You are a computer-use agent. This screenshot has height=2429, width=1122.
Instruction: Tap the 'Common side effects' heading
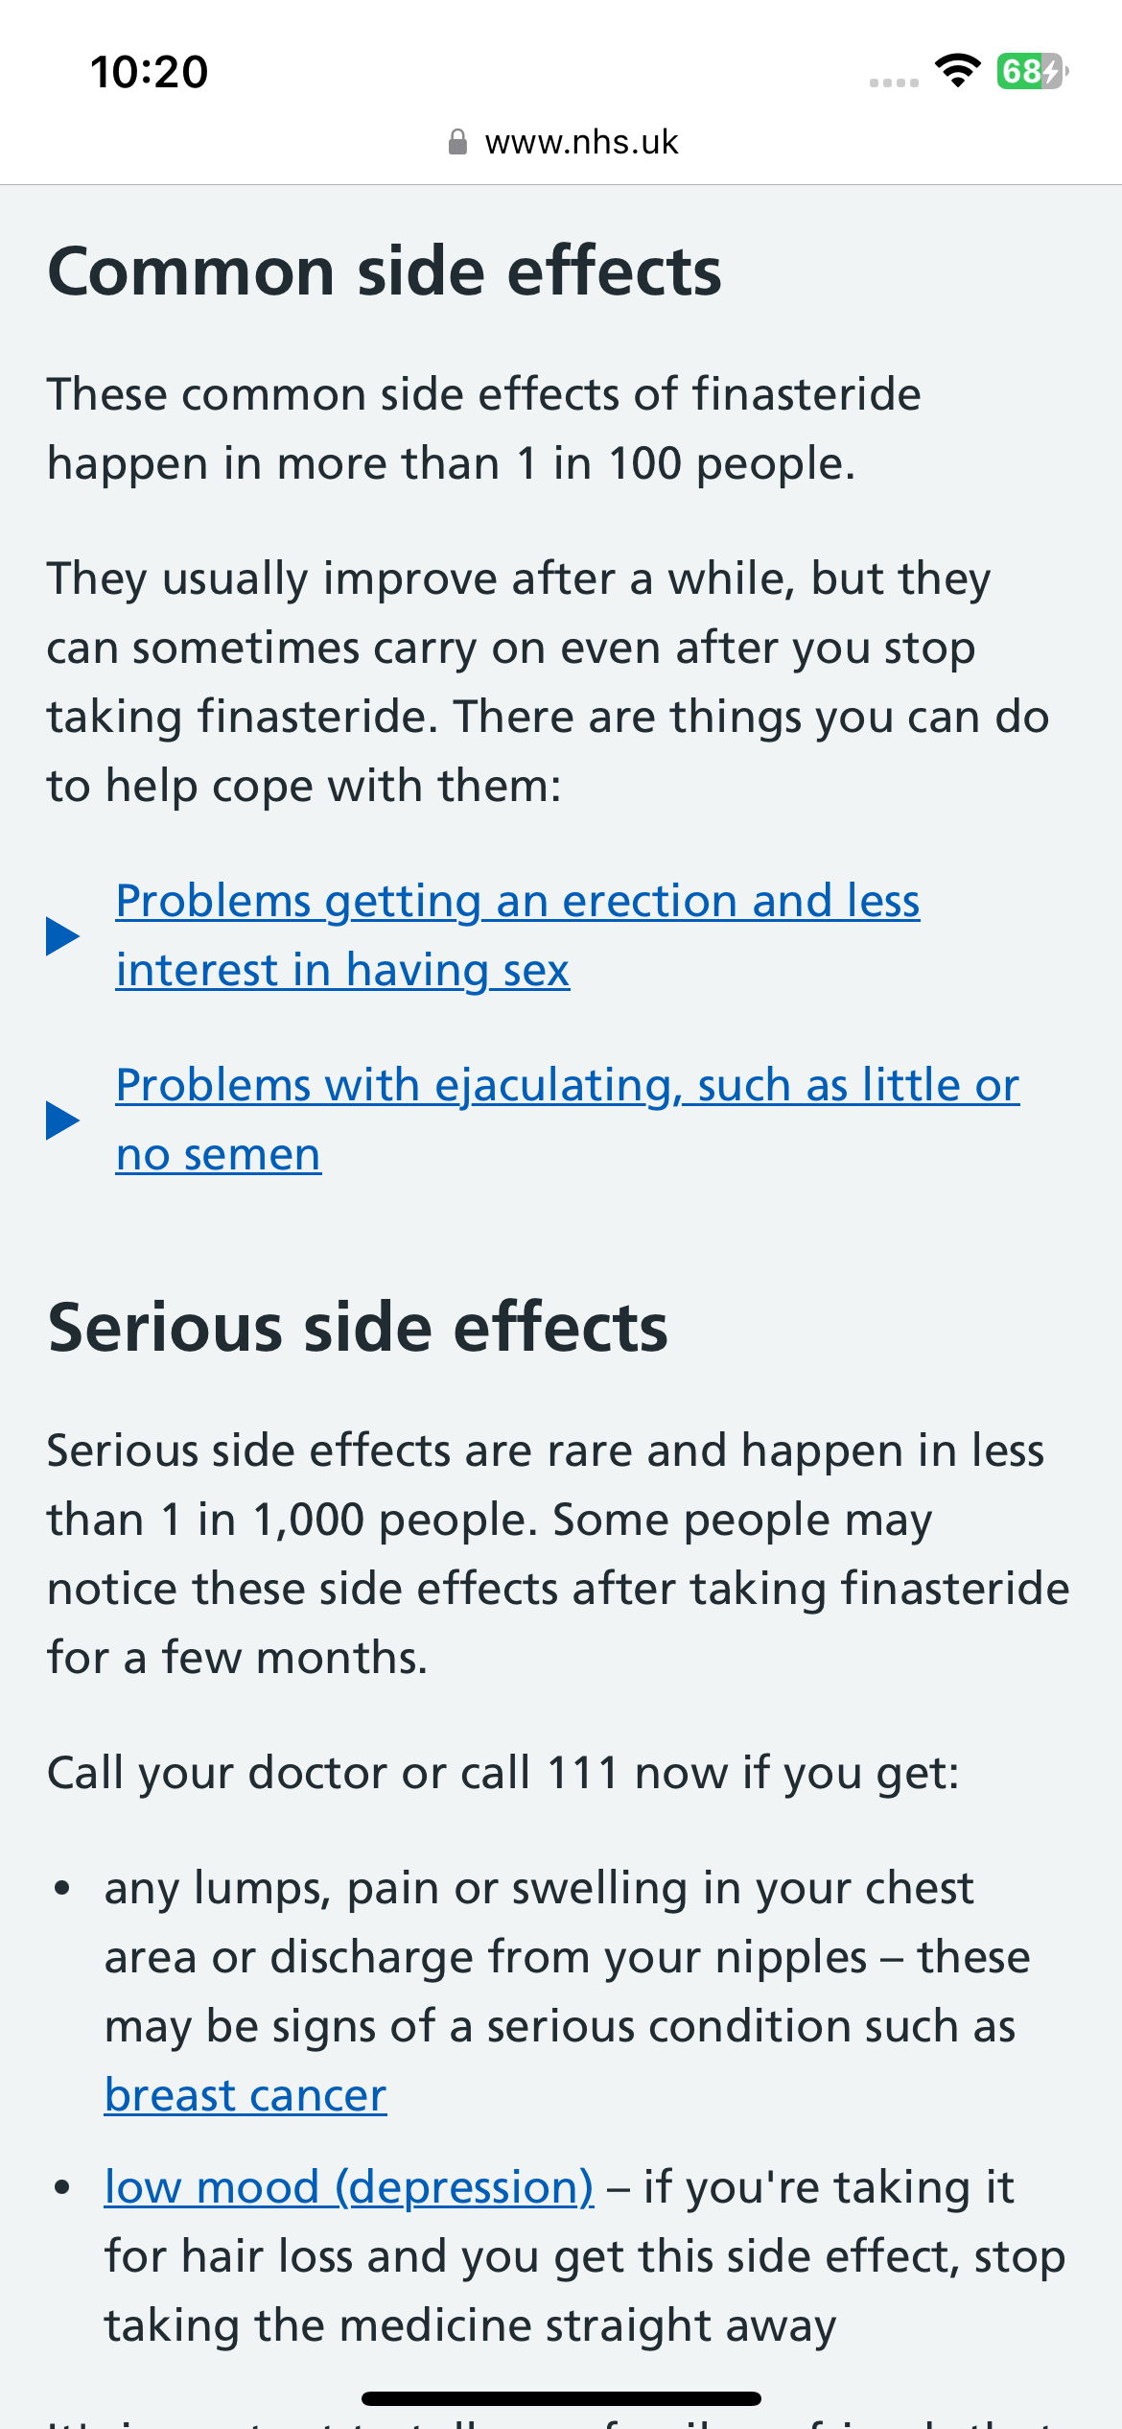point(385,271)
